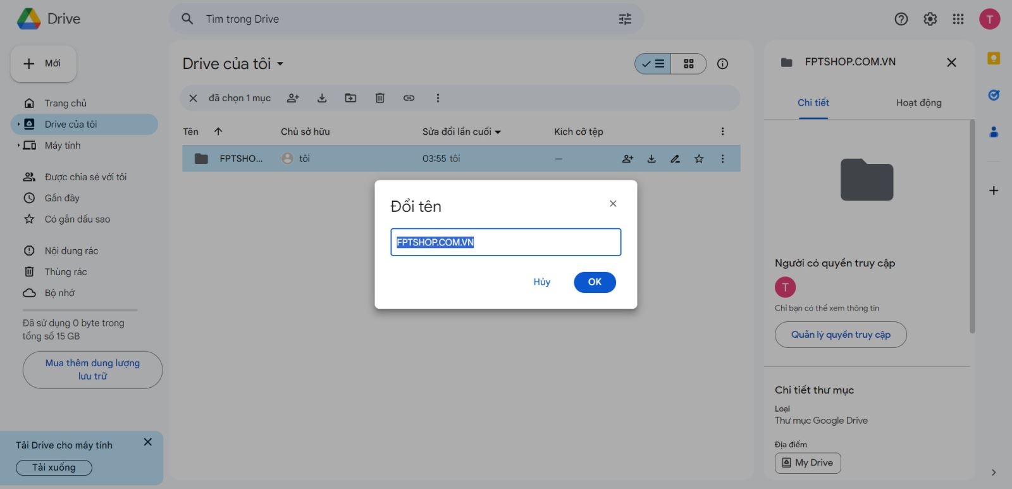This screenshot has height=489, width=1012.
Task: Open the Google apps grid
Action: (958, 19)
